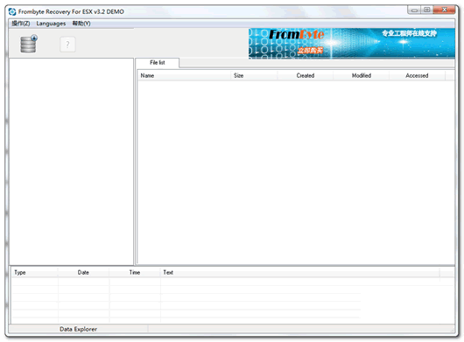The width and height of the screenshot is (464, 342).
Task: Sort by the Modified column header
Action: pos(362,76)
